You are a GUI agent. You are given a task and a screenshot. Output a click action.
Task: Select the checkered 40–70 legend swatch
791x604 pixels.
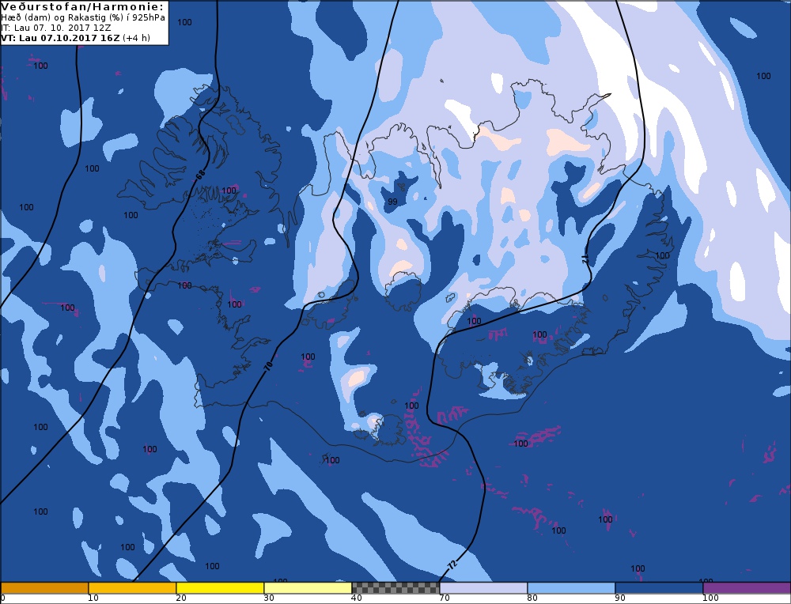tap(395, 588)
